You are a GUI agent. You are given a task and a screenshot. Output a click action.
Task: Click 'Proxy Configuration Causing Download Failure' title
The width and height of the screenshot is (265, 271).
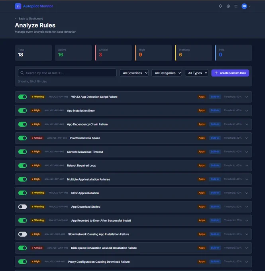coord(99,262)
